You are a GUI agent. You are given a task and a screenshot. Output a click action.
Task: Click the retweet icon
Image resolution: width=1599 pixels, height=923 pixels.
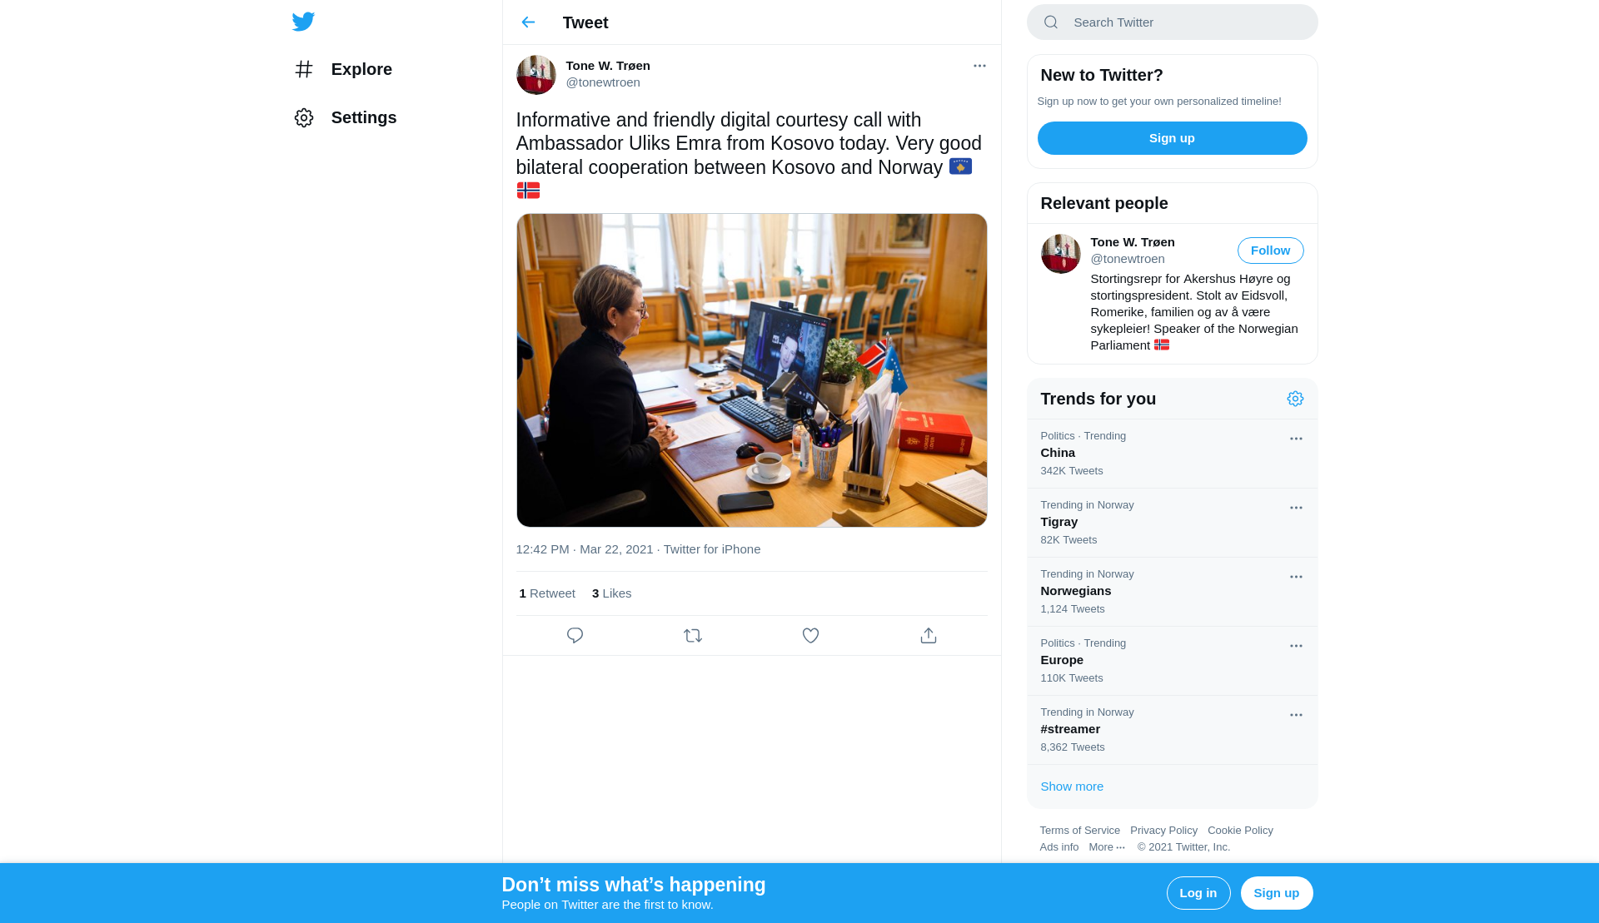tap(693, 636)
